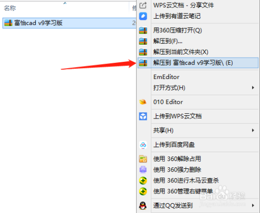Click the 360 unlock occupation folder icon

click(x=143, y=159)
